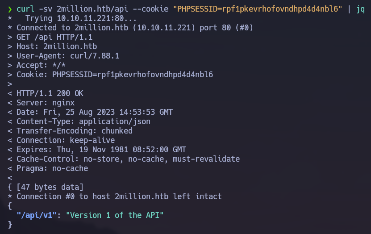The image size is (371, 234).
Task: Click the Server: nginx header line
Action: (46, 103)
